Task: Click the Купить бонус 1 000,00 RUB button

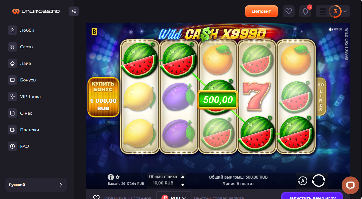Action: (x=103, y=97)
